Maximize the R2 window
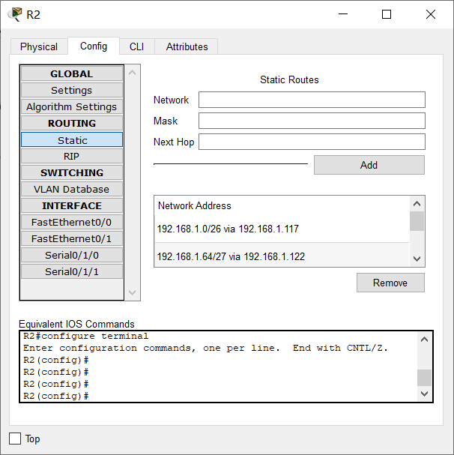The image size is (454, 455). click(x=387, y=14)
